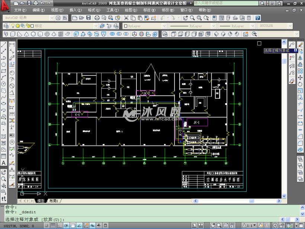Click the workspace settings gear icon
The width and height of the screenshot is (305, 229).
(x=58, y=18)
